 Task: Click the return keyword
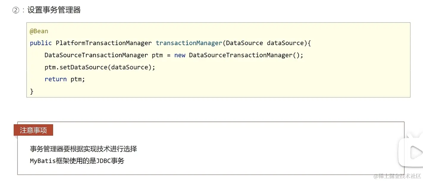pos(56,79)
